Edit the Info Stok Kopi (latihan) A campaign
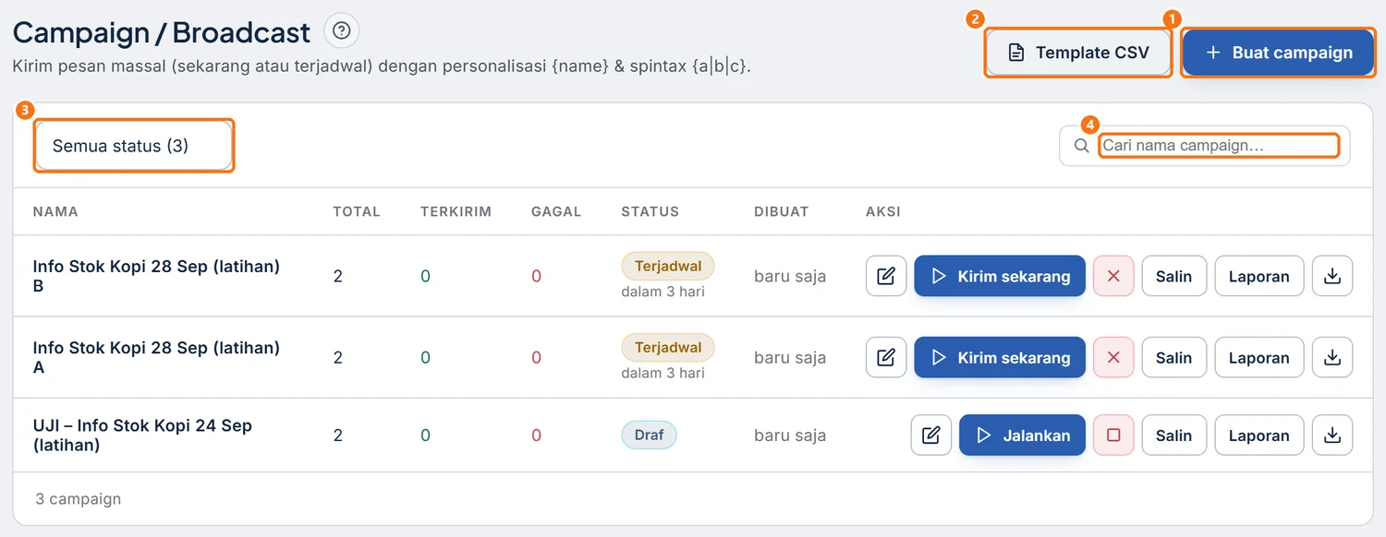 click(886, 357)
